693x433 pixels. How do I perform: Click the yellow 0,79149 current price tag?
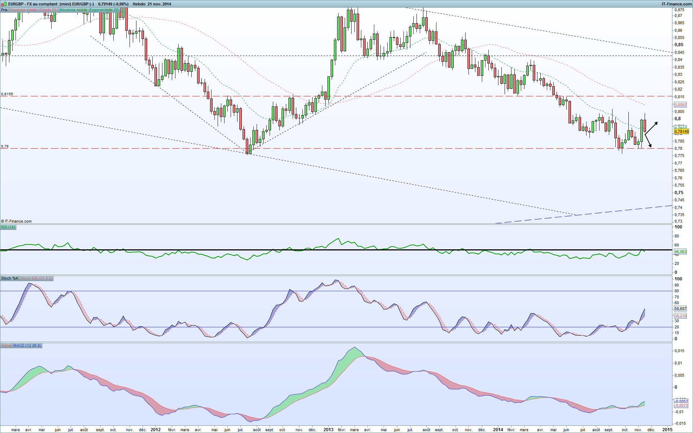click(x=681, y=132)
